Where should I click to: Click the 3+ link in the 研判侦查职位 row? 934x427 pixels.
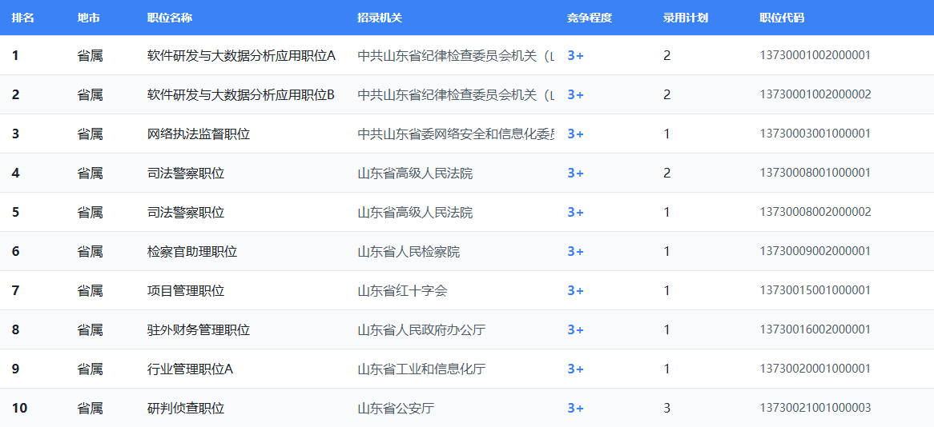coord(575,408)
